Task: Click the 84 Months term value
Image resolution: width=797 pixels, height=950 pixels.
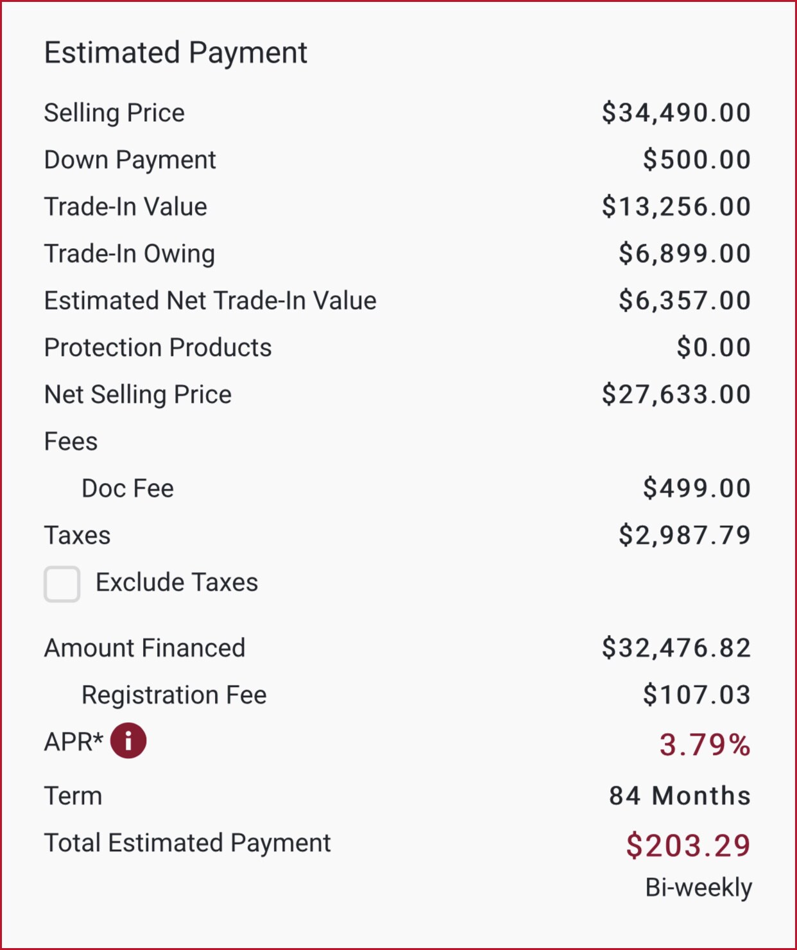Action: tap(680, 796)
